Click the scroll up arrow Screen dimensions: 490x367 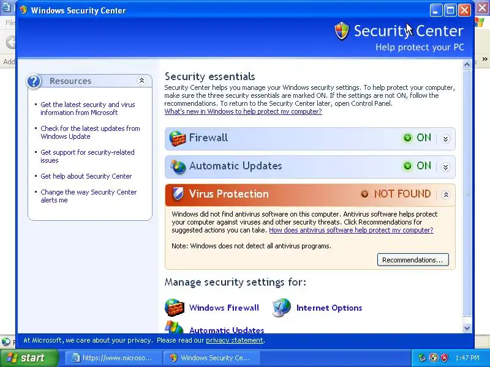[x=467, y=65]
